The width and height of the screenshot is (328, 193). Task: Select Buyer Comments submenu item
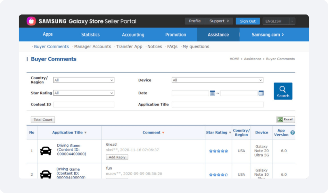click(51, 47)
